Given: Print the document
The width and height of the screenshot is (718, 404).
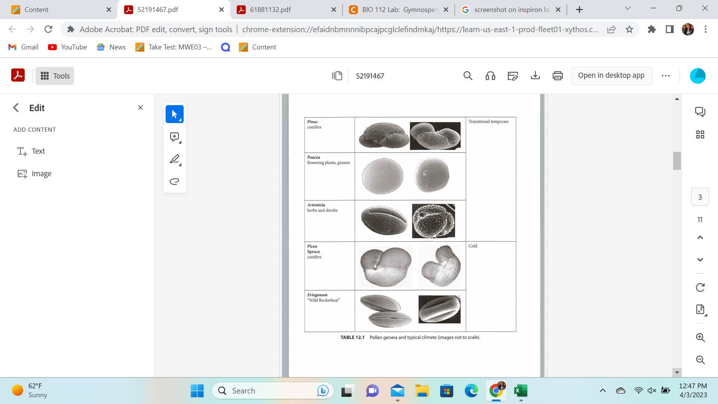Looking at the screenshot, I should pos(558,76).
